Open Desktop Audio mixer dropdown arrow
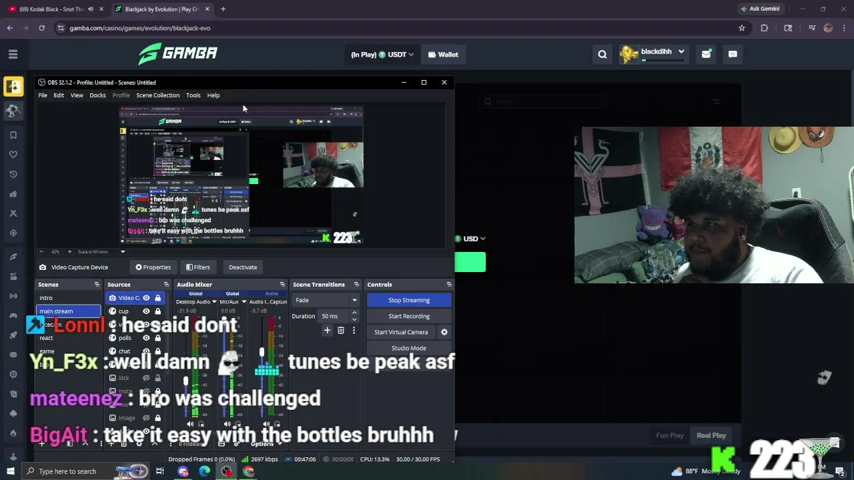The height and width of the screenshot is (480, 854). (213, 302)
